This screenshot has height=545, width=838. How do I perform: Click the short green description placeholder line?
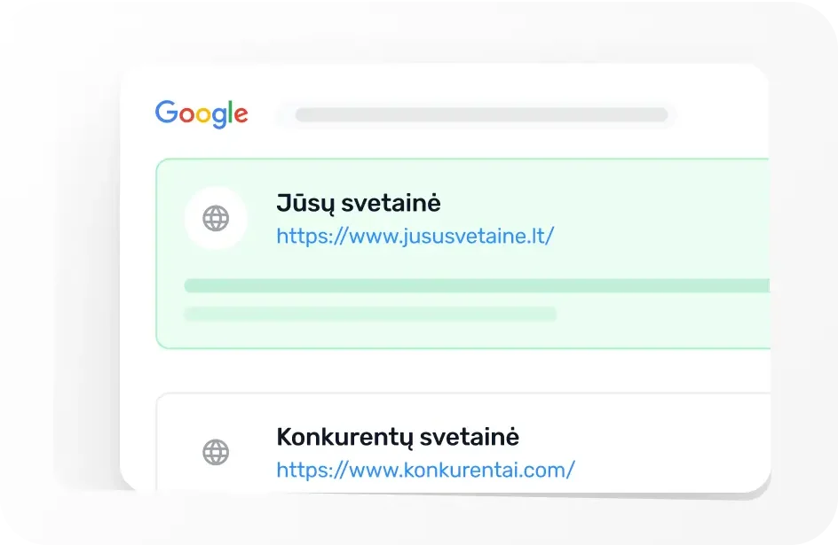tap(369, 314)
